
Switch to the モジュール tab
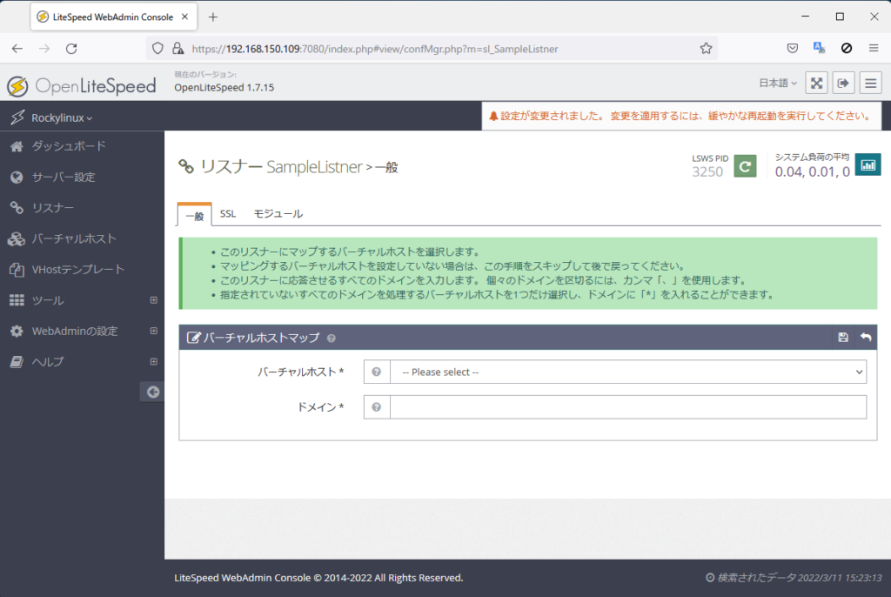(x=278, y=214)
